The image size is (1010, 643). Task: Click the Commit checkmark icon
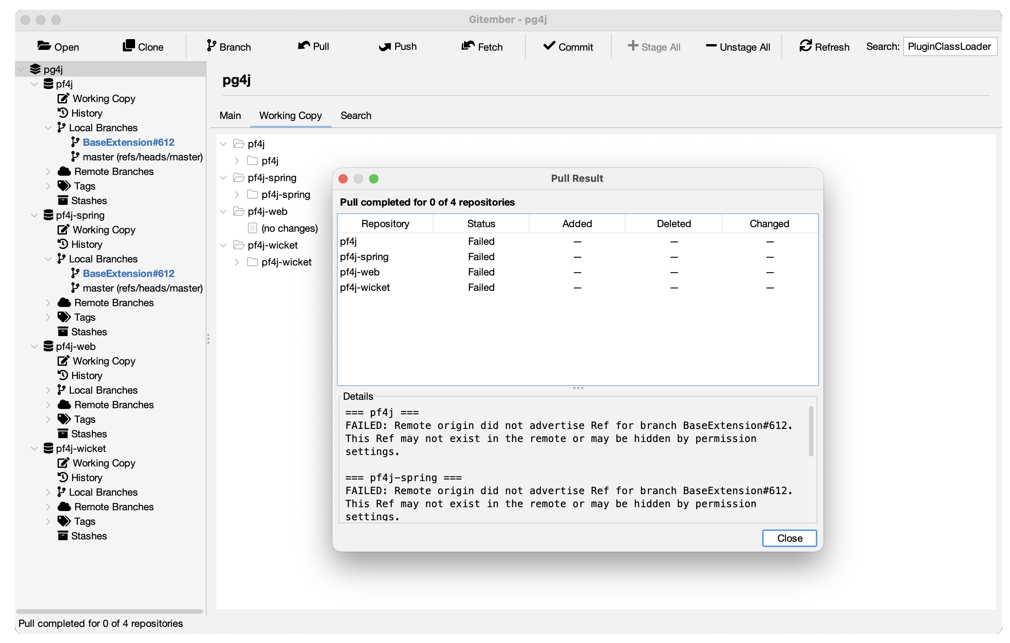click(550, 46)
